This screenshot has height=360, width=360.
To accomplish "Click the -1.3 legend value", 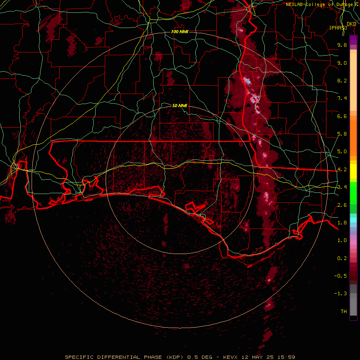I will click(x=340, y=294).
